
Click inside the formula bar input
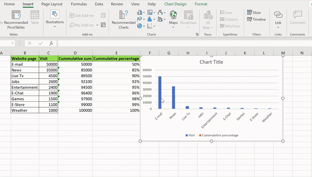tap(185, 43)
